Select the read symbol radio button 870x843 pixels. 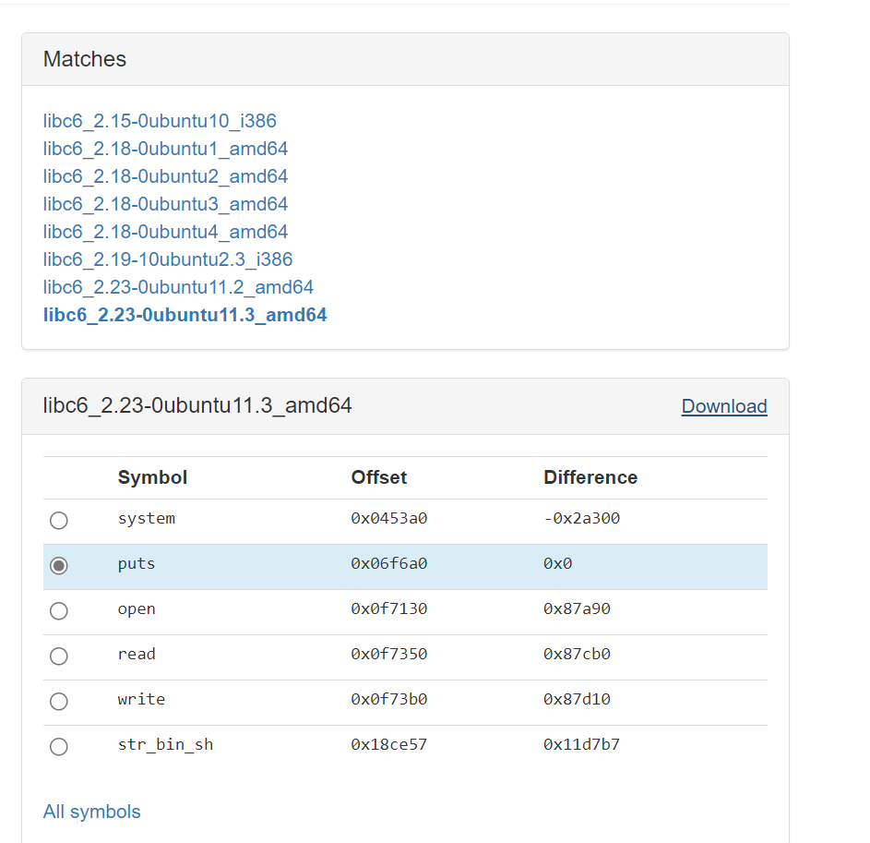click(x=59, y=656)
